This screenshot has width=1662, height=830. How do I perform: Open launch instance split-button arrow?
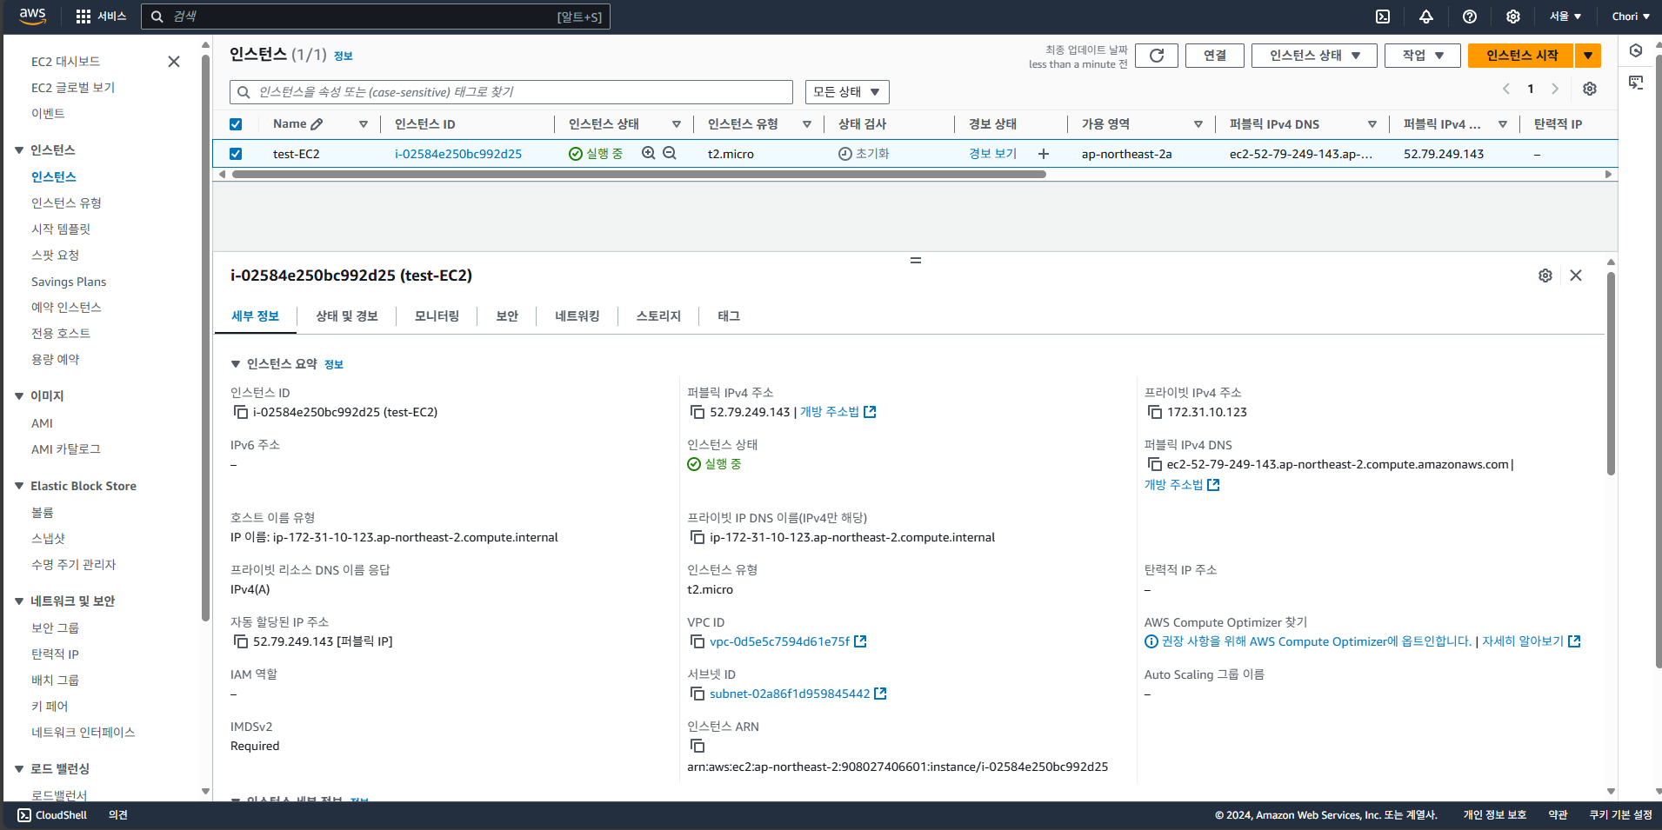coord(1588,56)
